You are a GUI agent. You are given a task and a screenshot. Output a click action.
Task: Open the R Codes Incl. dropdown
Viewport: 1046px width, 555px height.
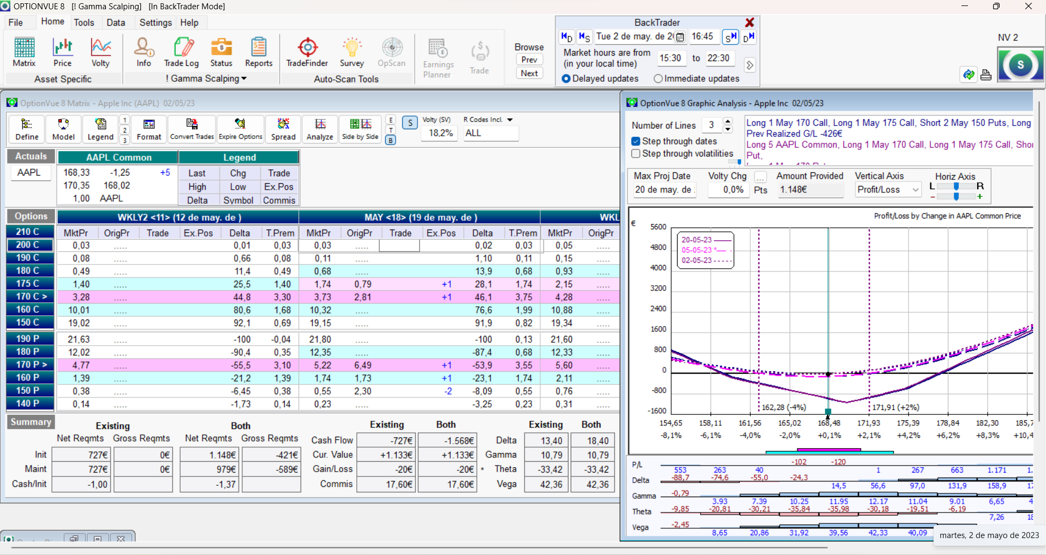click(x=510, y=119)
